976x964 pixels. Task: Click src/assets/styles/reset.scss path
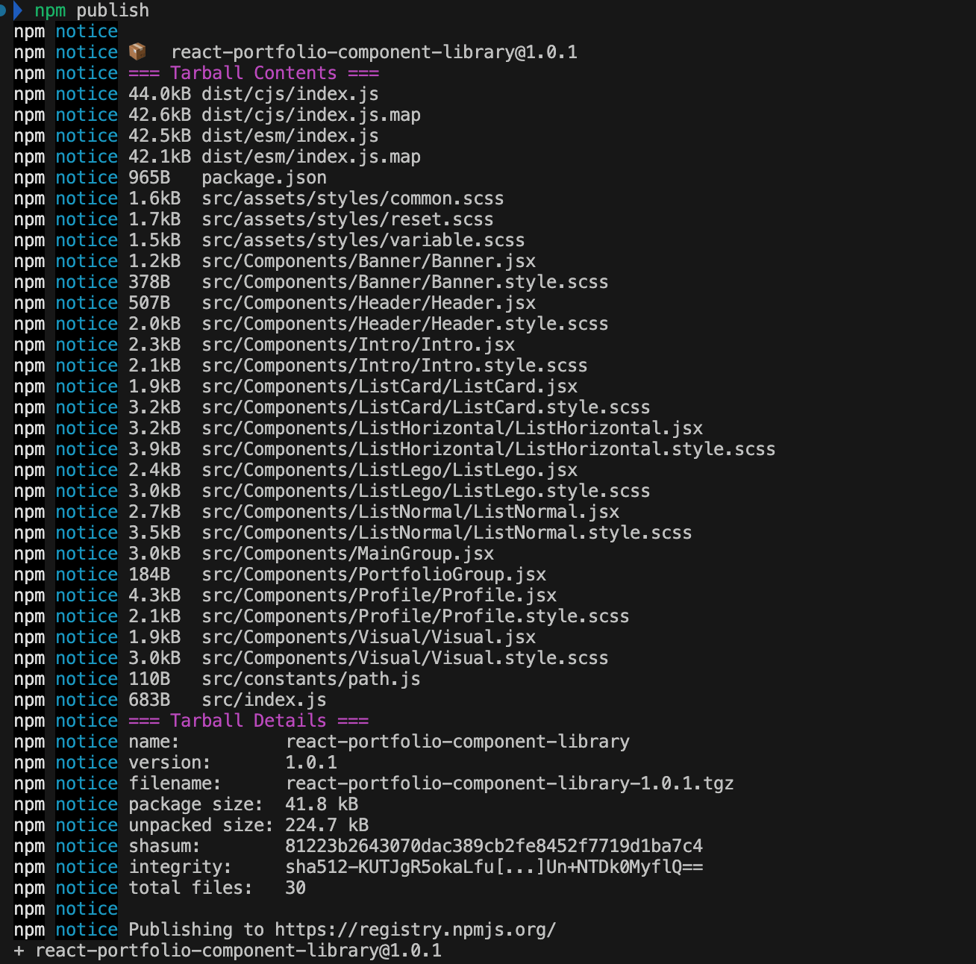pos(348,219)
